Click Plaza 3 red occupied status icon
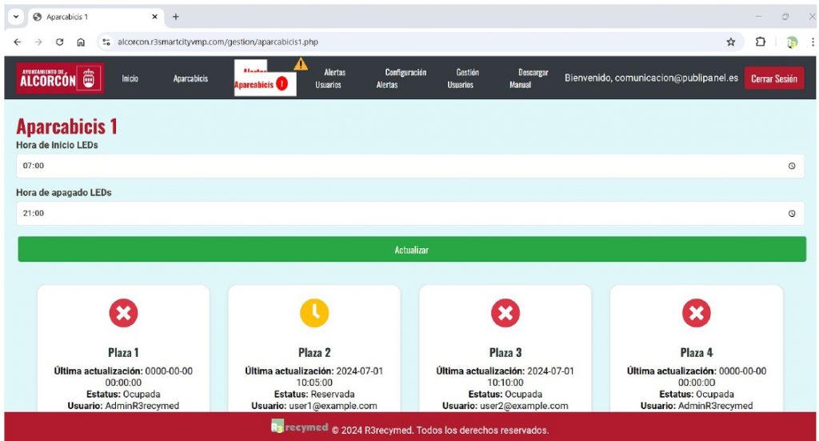819x441 pixels. point(505,313)
